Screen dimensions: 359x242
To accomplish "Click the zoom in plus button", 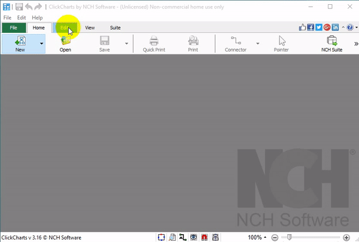I will 346,237.
